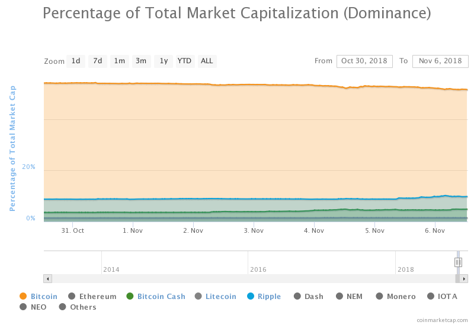Viewport: 474px width, 325px height.
Task: Switch zoom to YTD
Action: point(185,61)
